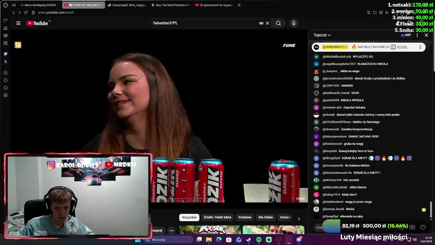435x245 pixels.
Task: Show more filter chips with right arrow
Action: (x=299, y=219)
